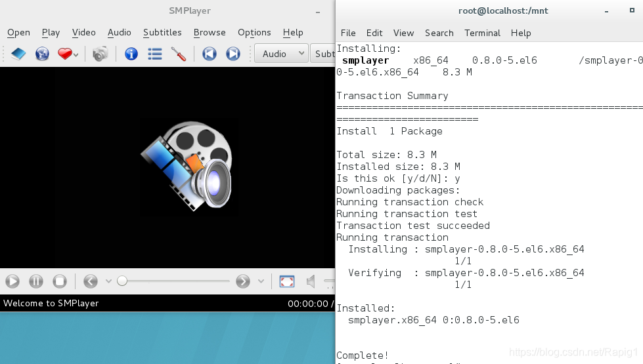Image resolution: width=643 pixels, height=364 pixels.
Task: Click the forward arrow button
Action: (243, 281)
